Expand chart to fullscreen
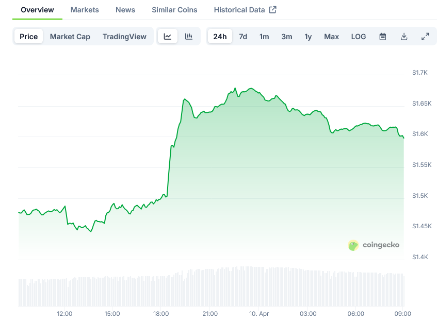Image resolution: width=437 pixels, height=322 pixels. pos(425,37)
